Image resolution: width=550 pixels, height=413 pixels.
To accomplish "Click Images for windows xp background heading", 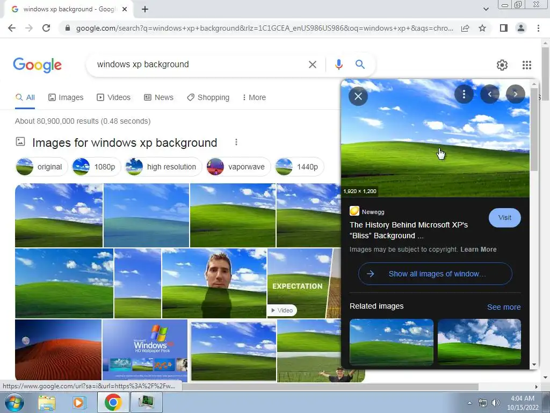I will pyautogui.click(x=125, y=143).
